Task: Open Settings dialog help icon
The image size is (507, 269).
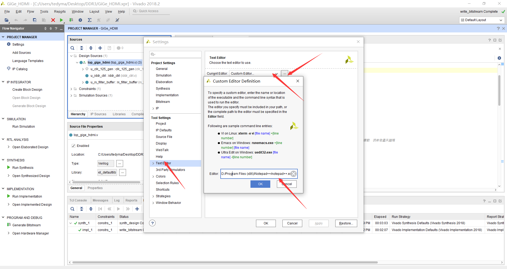Action: (x=152, y=223)
